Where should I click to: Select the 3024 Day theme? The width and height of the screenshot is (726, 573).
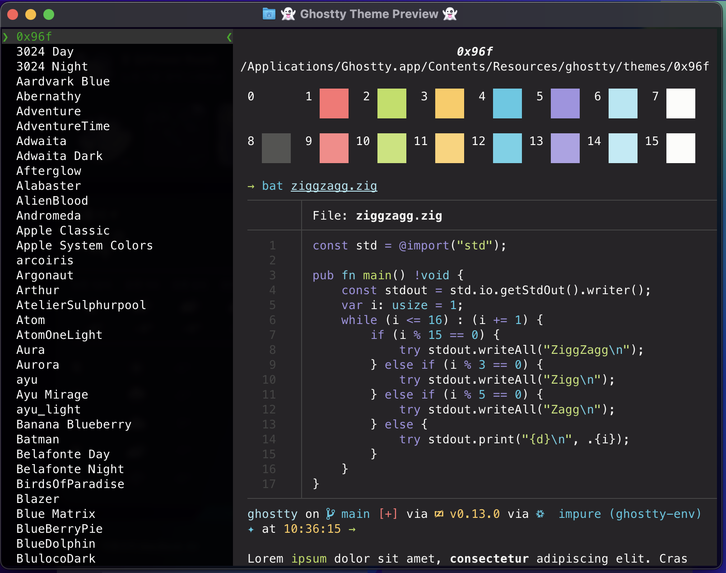(x=45, y=52)
